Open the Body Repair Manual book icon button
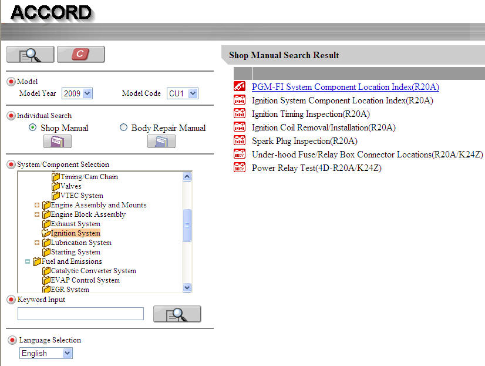This screenshot has height=366, width=485. [161, 142]
